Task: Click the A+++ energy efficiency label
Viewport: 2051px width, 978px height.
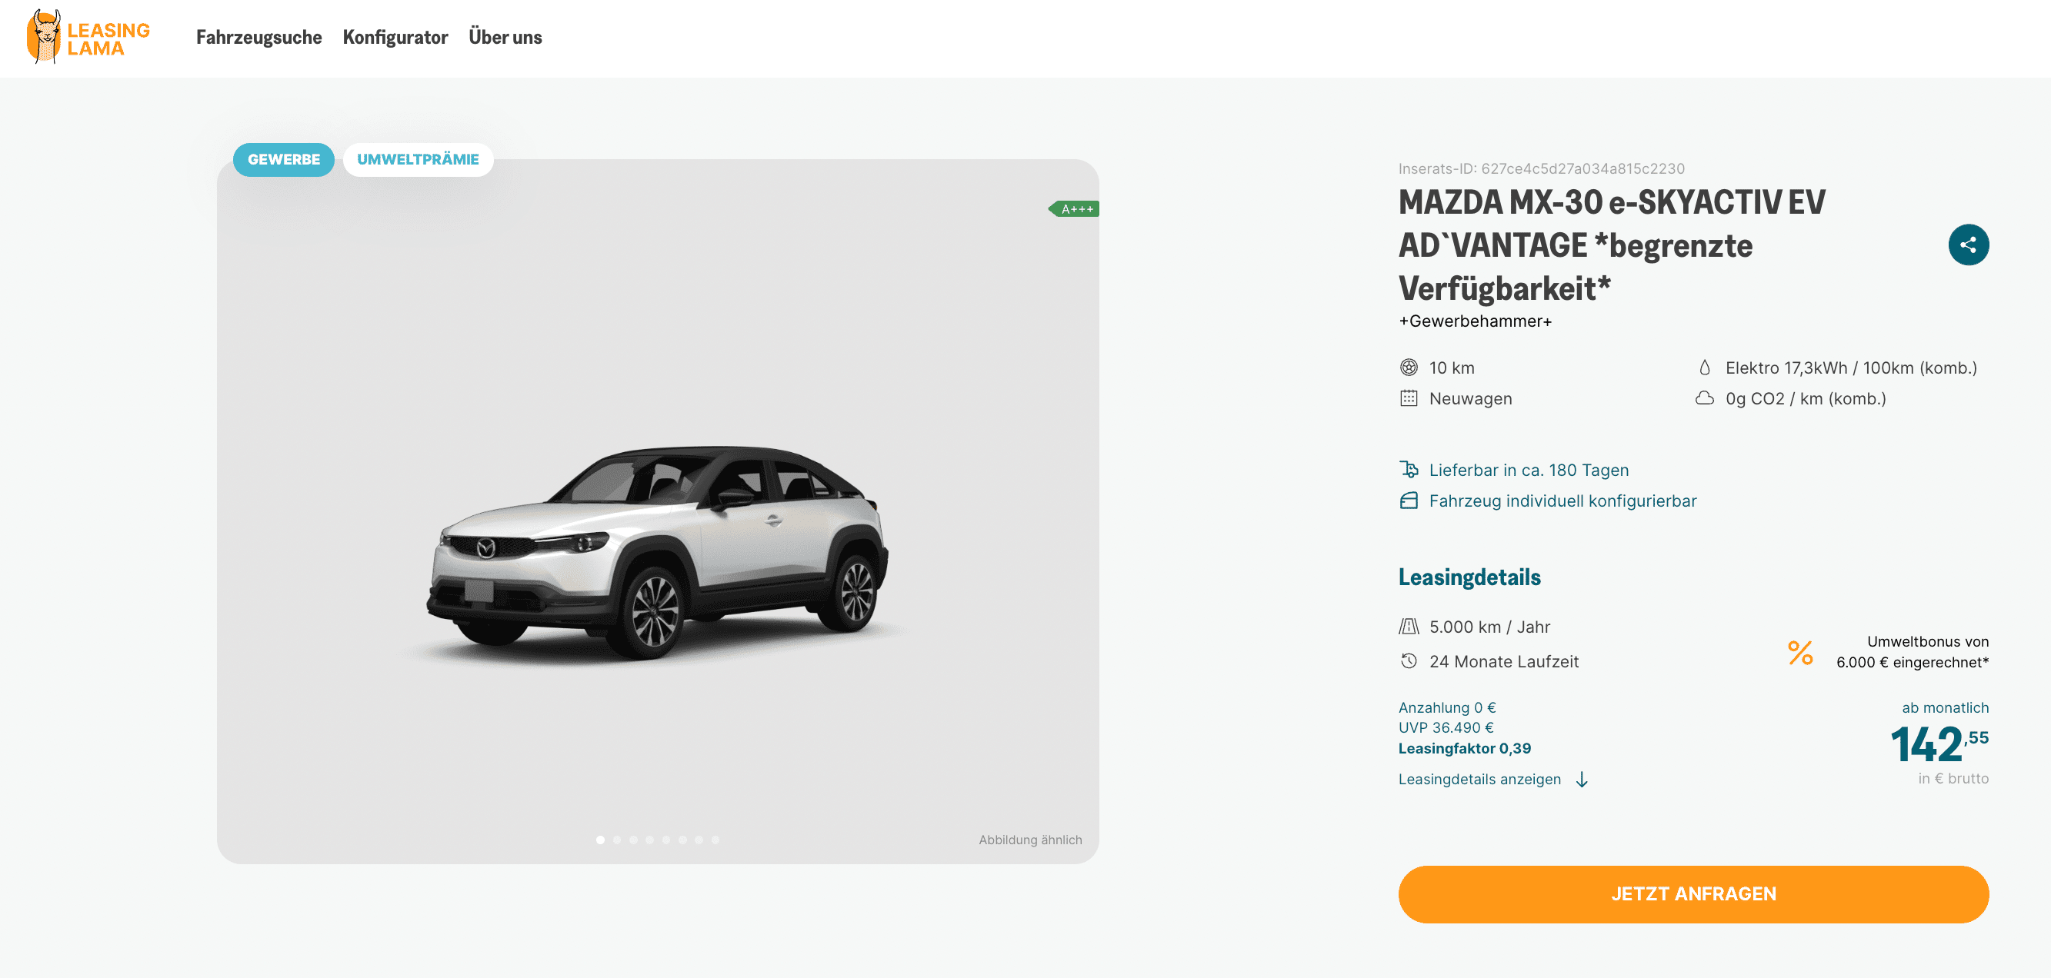Action: pyautogui.click(x=1073, y=208)
